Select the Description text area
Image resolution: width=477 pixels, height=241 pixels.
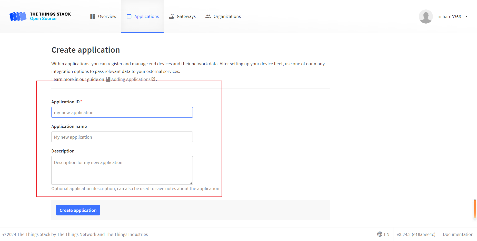[122, 170]
